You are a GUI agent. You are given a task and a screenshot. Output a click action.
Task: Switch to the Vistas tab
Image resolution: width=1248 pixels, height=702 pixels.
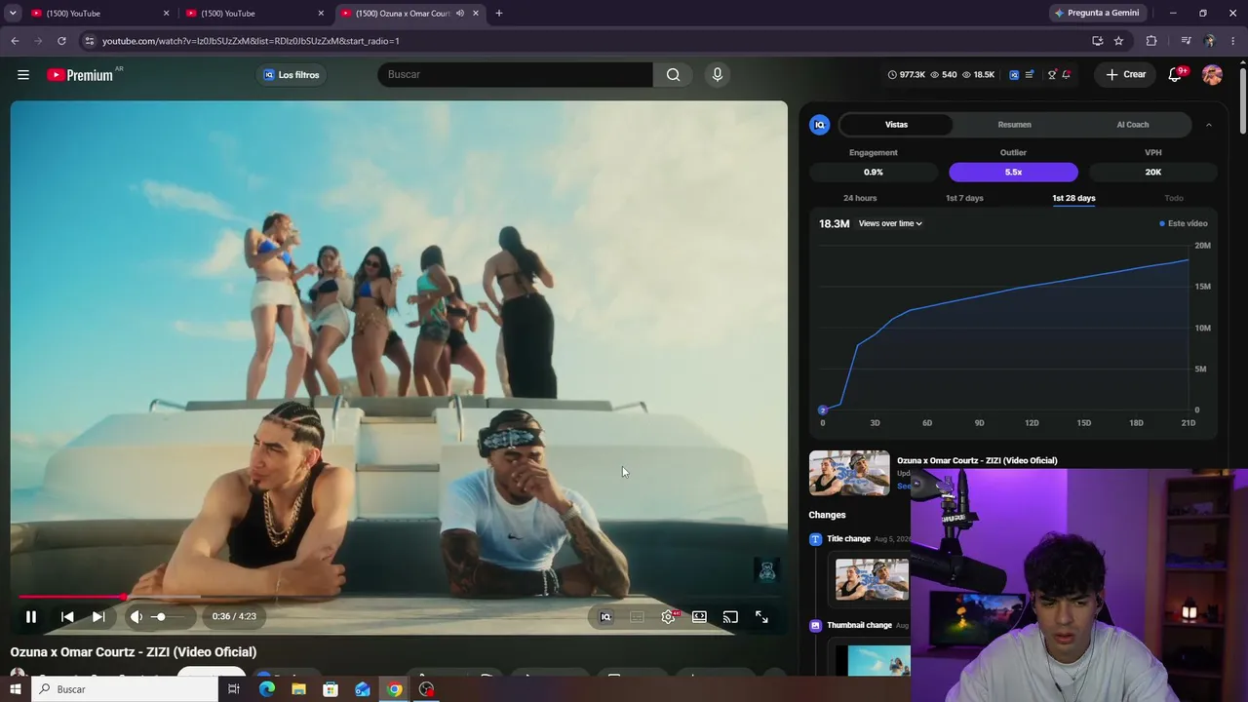coord(896,125)
